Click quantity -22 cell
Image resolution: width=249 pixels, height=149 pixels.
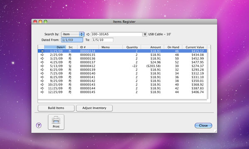pyautogui.click(x=134, y=66)
